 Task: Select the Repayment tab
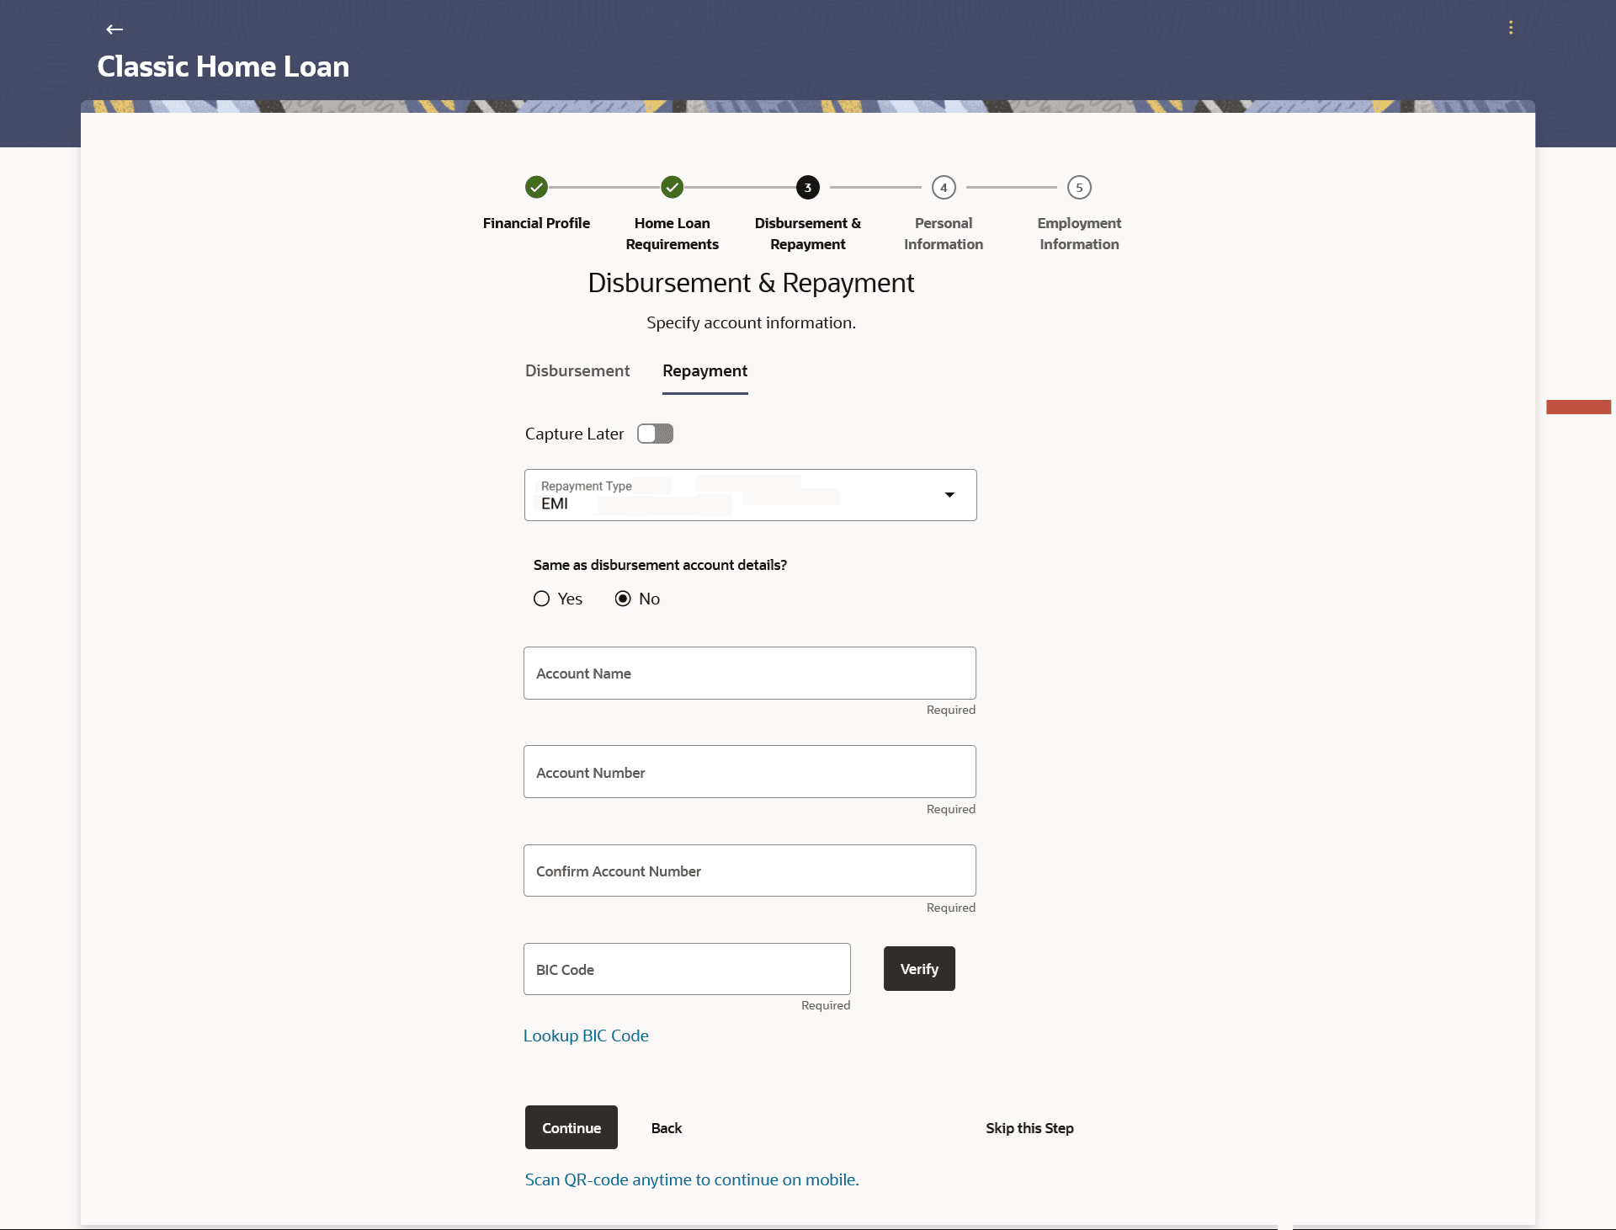(704, 370)
